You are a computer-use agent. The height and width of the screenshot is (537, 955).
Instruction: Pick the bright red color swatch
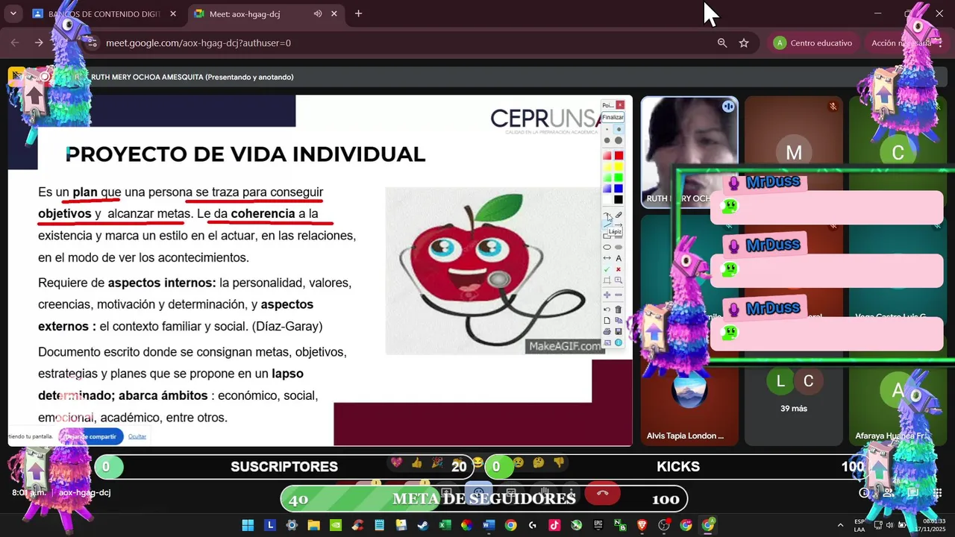click(x=619, y=155)
